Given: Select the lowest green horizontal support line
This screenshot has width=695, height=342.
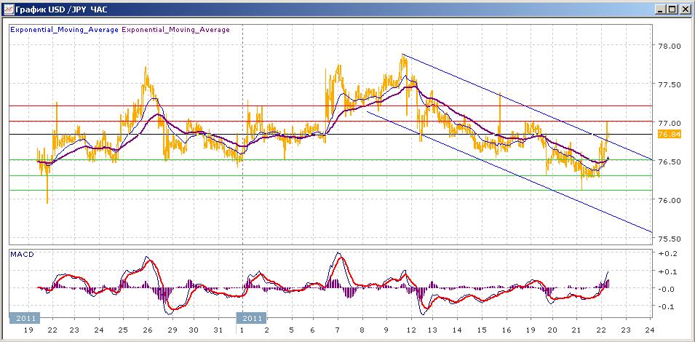Looking at the screenshot, I should coord(291,191).
